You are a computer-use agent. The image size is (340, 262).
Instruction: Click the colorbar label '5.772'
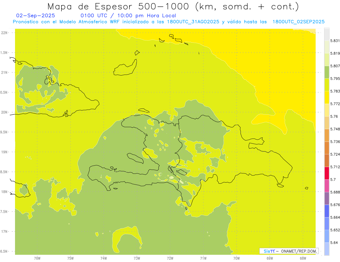tap(335, 104)
